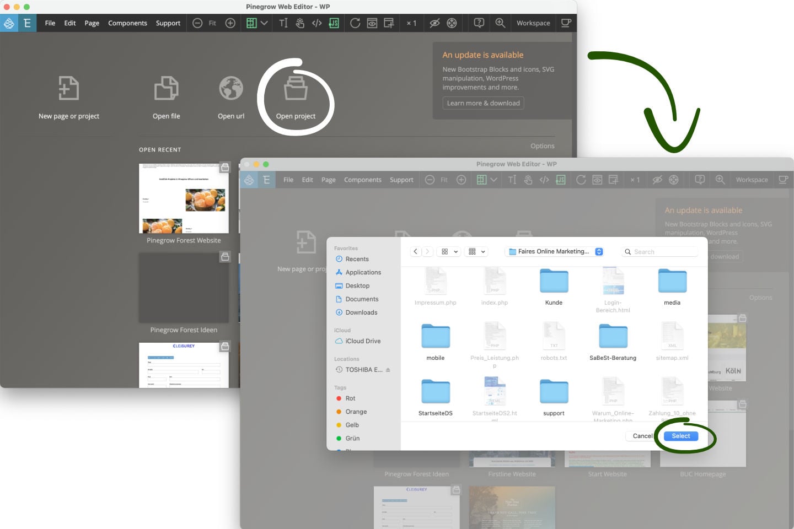The width and height of the screenshot is (794, 529).
Task: Open Pinegrow Forest Website thumbnail in back window
Action: click(x=184, y=198)
